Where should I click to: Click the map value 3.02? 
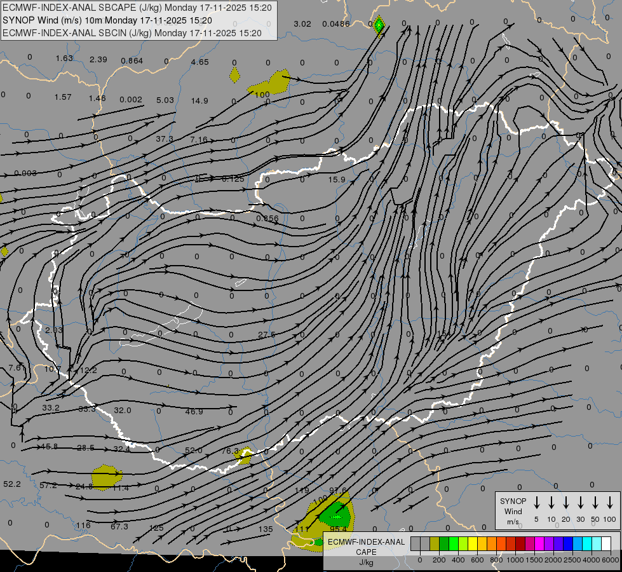click(x=302, y=24)
